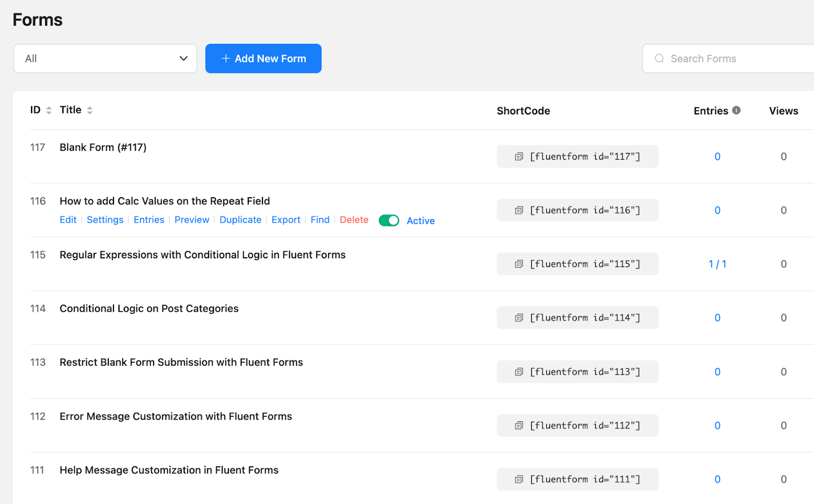The image size is (814, 504).
Task: Copy the shortcode for Blank Form 117
Action: tap(518, 156)
